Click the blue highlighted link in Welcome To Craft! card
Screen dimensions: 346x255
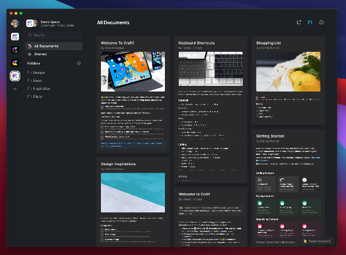(132, 144)
